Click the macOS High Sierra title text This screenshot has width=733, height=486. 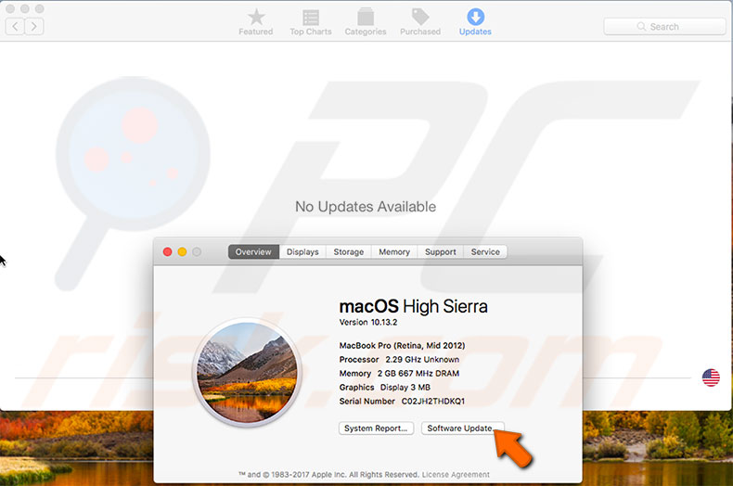pyautogui.click(x=413, y=307)
